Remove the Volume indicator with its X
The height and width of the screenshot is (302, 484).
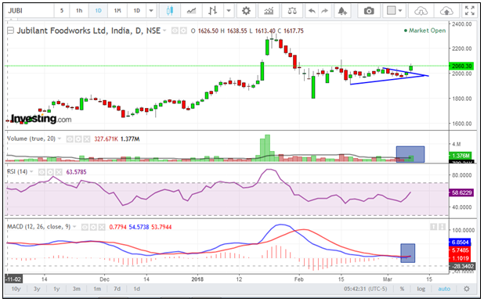coord(87,139)
